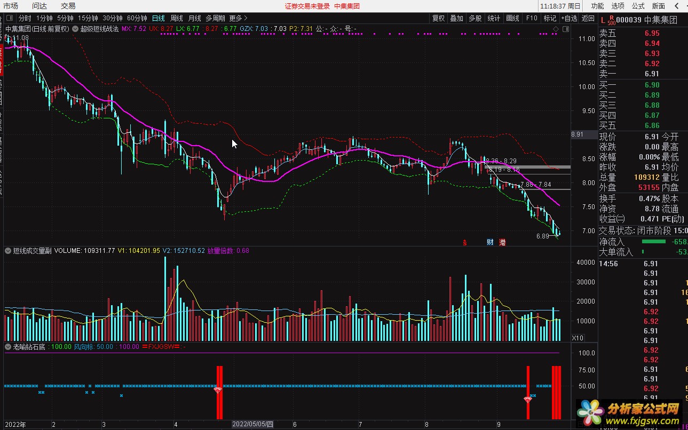688x430 pixels.
Task: Open F10 company info
Action: (x=532, y=18)
